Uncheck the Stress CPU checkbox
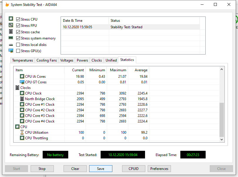This screenshot has height=177, width=238. (x=18, y=19)
